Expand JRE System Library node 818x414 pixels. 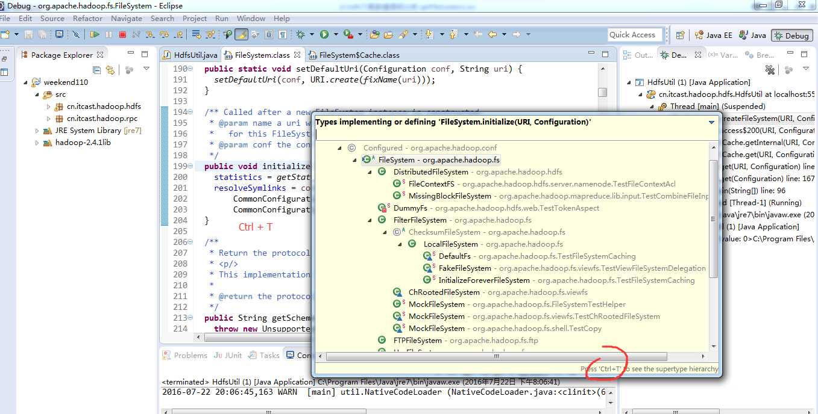37,131
